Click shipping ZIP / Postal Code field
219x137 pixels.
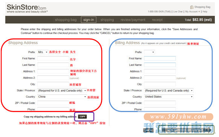click(x=53, y=103)
